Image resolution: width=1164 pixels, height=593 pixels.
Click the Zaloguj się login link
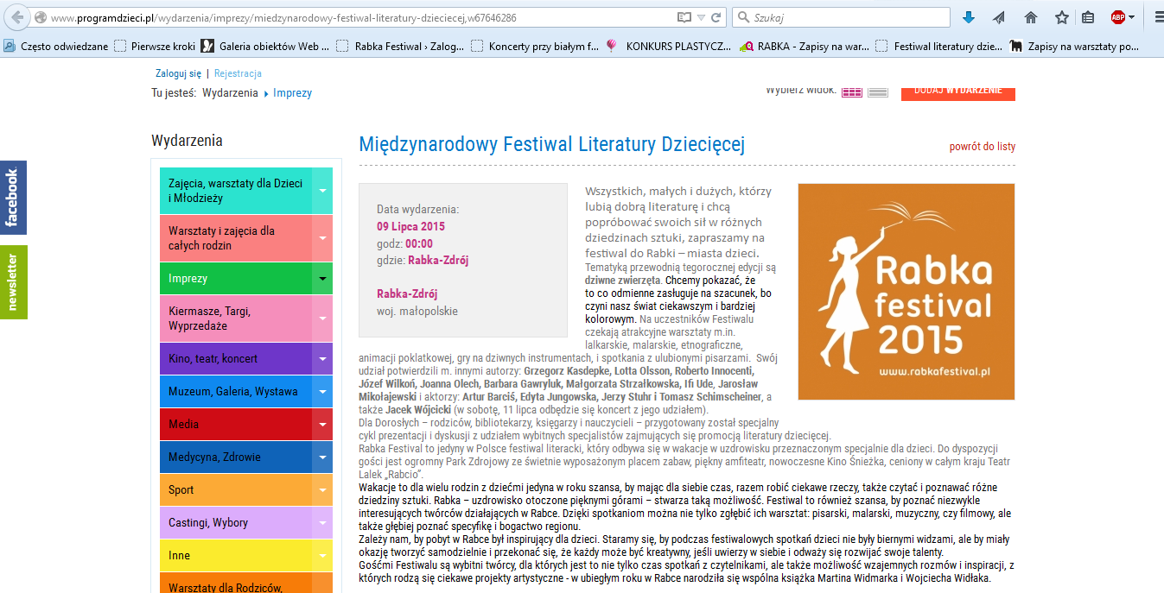(x=178, y=73)
